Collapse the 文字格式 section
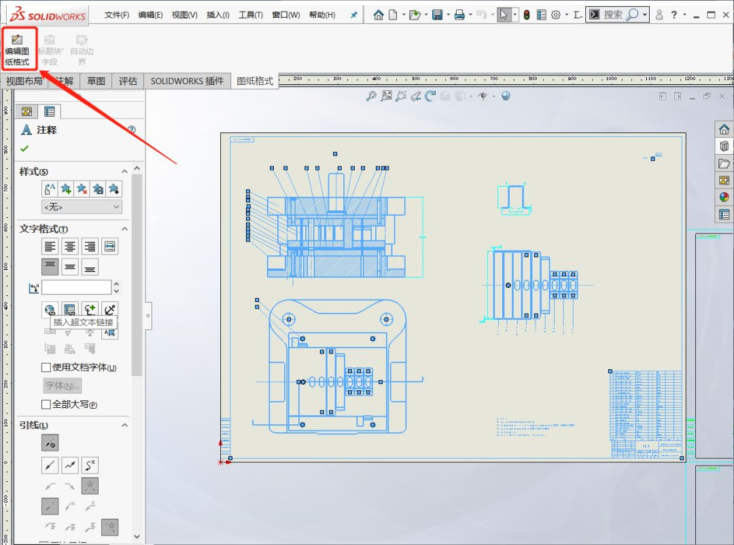 (124, 229)
